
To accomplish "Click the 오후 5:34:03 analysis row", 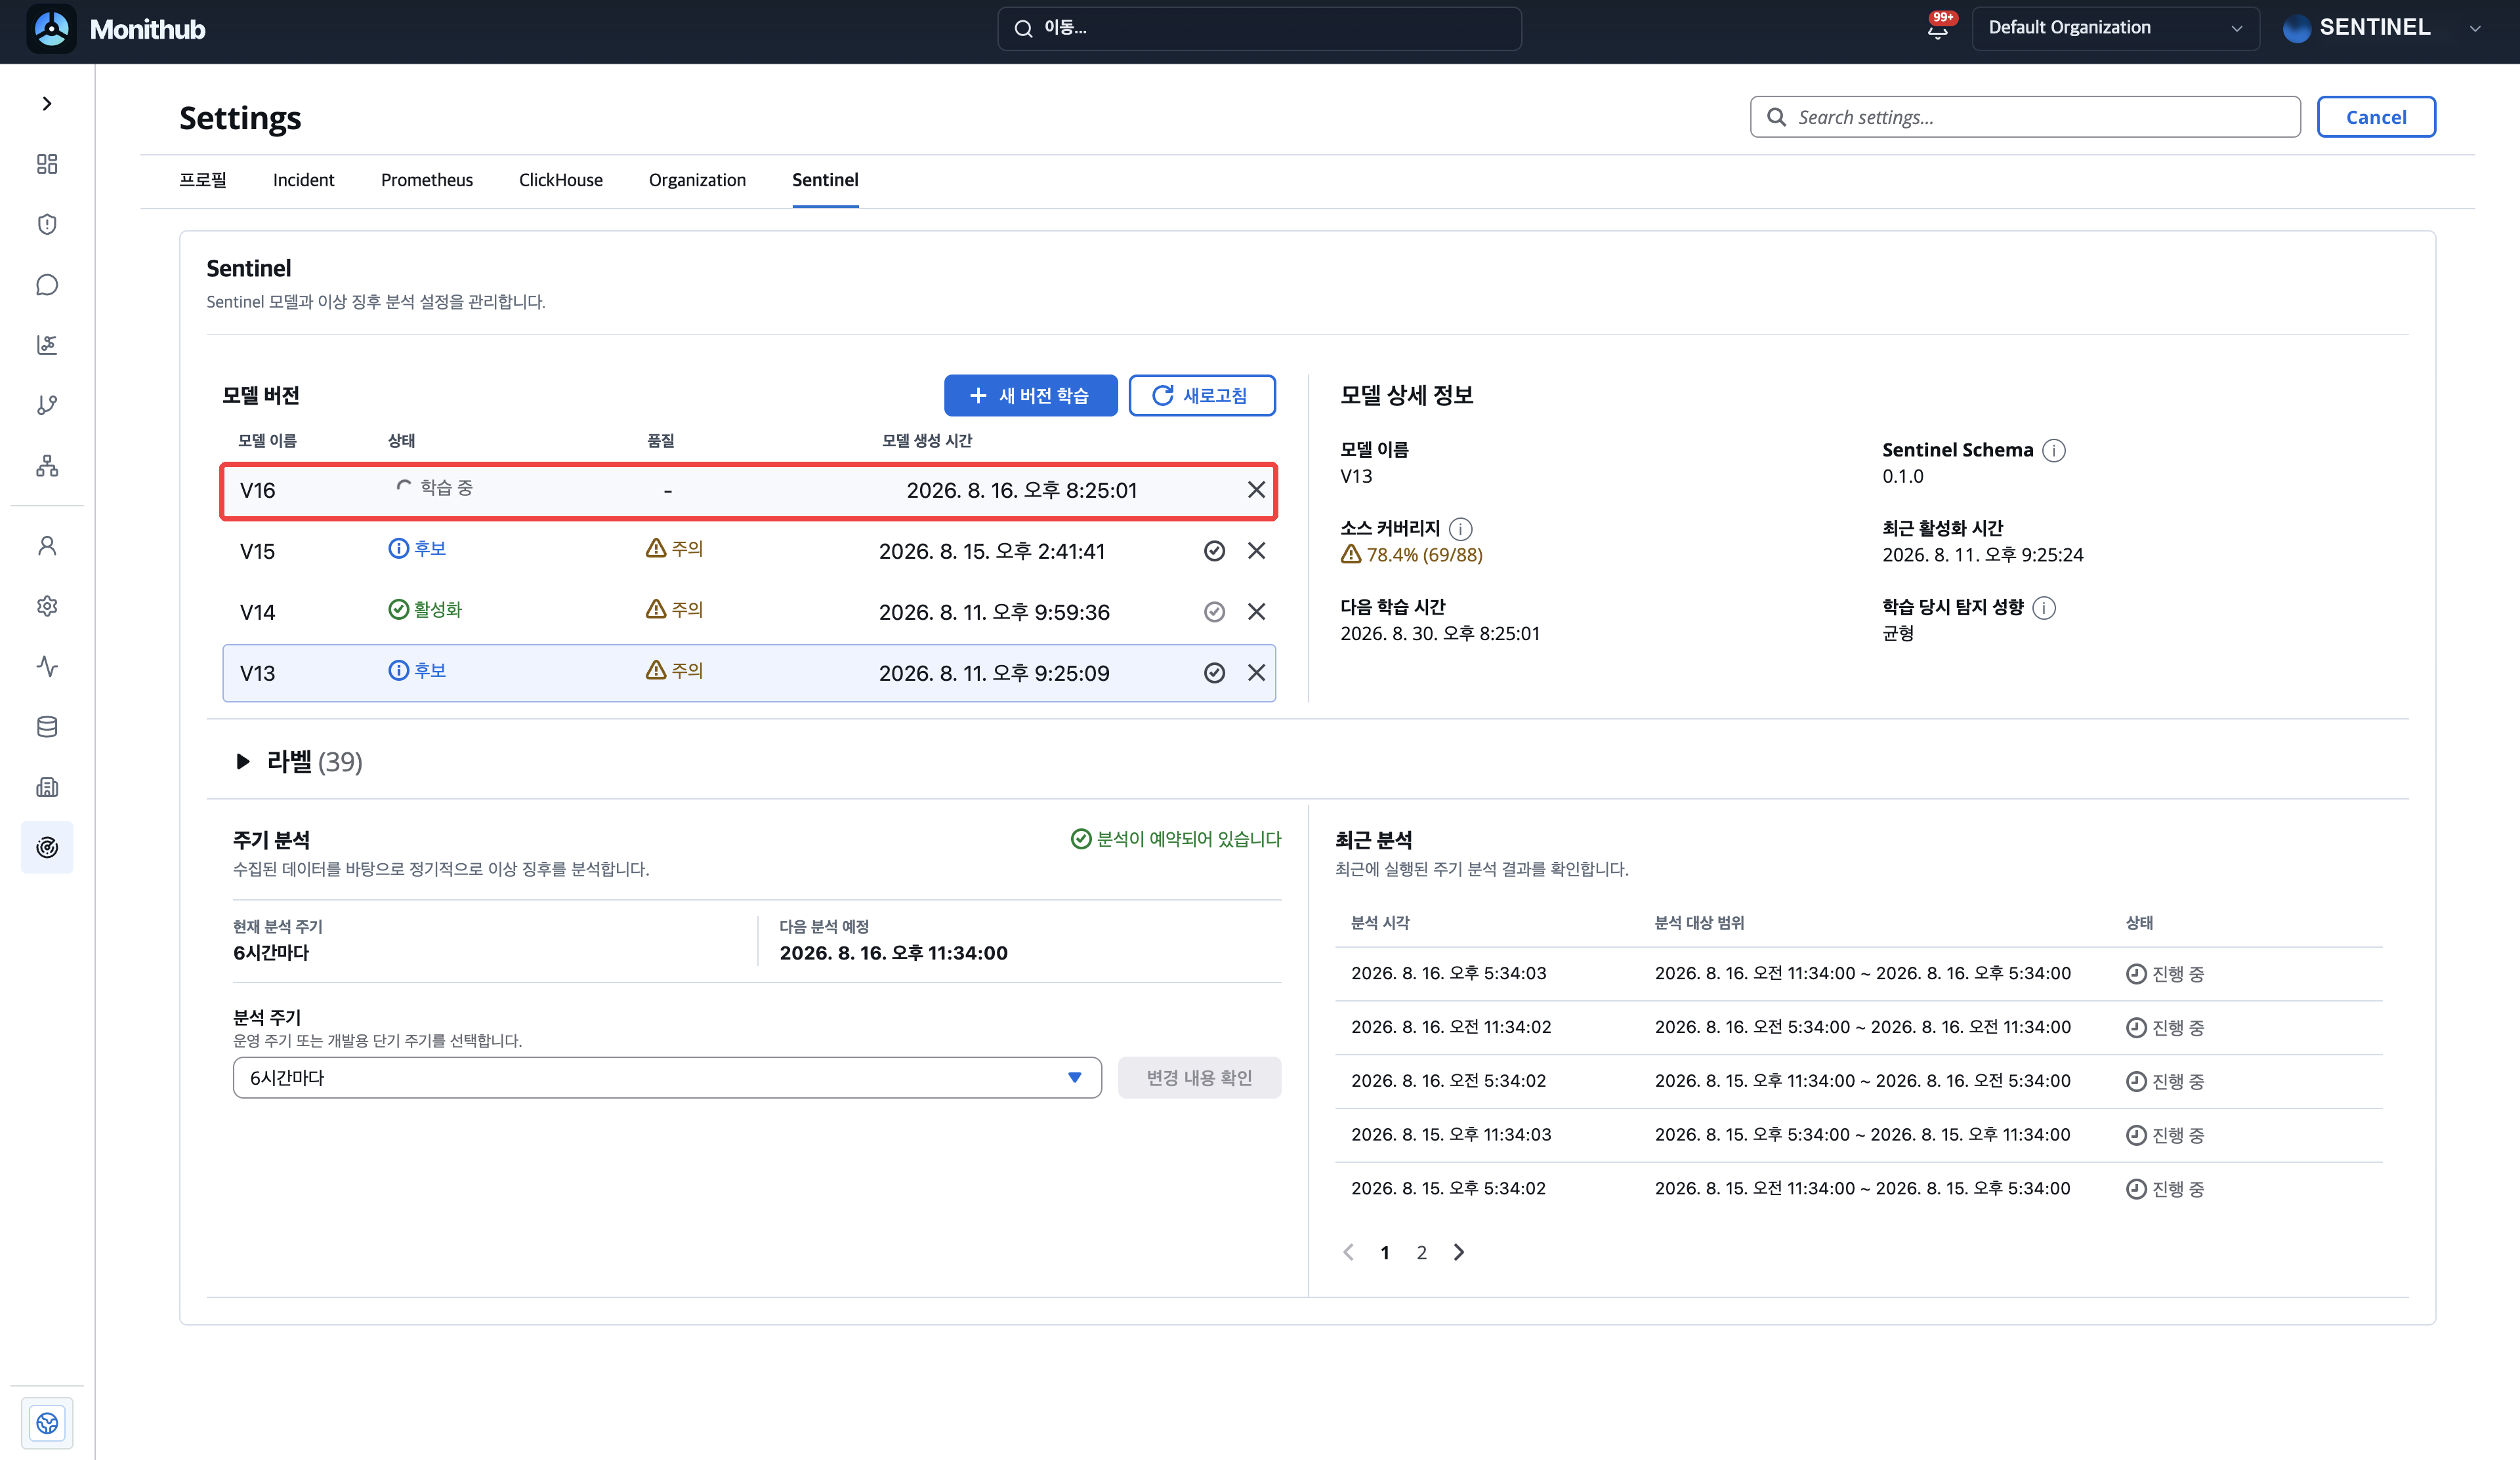I will pyautogui.click(x=1859, y=973).
